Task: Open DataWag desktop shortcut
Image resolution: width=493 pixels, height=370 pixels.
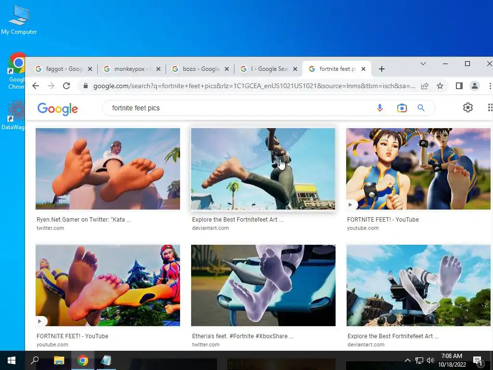Action: pyautogui.click(x=13, y=115)
